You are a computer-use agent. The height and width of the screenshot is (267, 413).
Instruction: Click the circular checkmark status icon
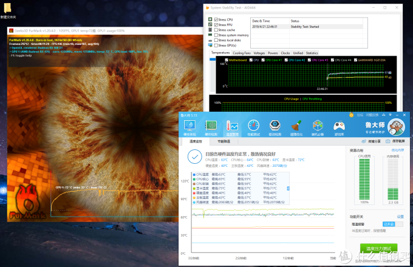(x=194, y=157)
